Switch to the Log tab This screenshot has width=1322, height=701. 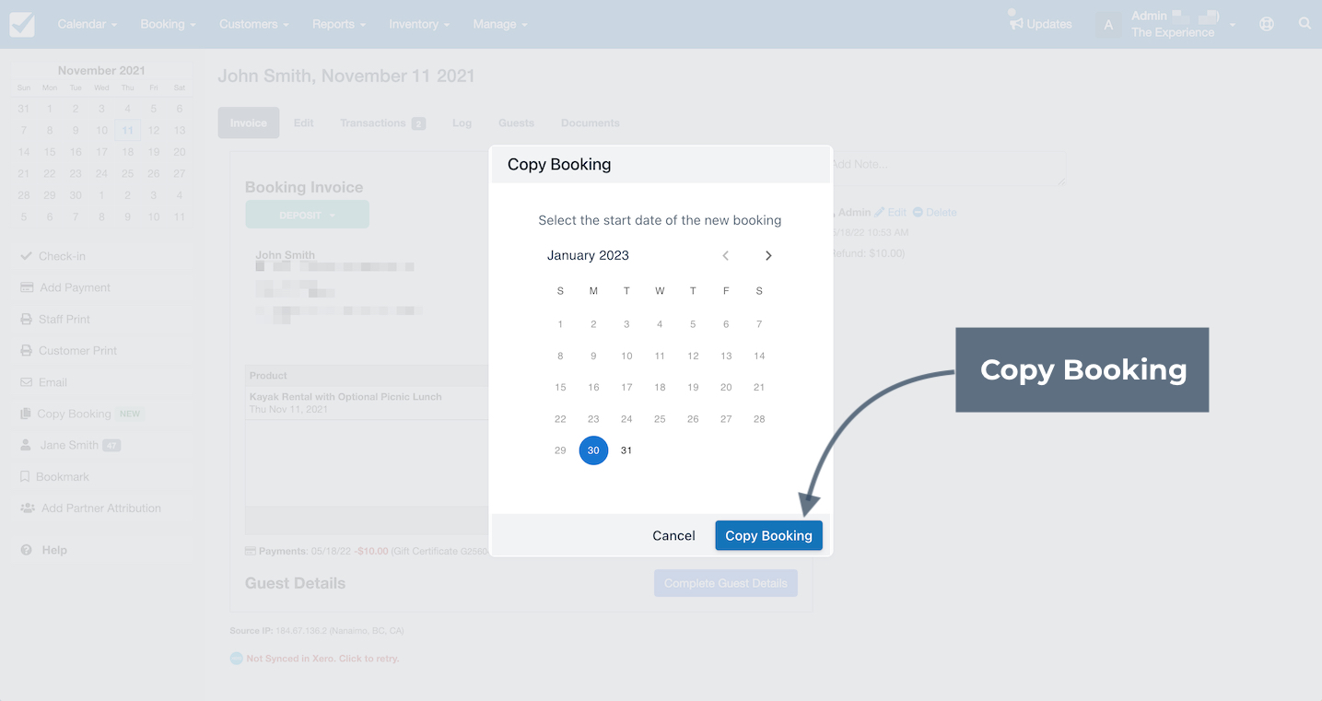click(462, 123)
